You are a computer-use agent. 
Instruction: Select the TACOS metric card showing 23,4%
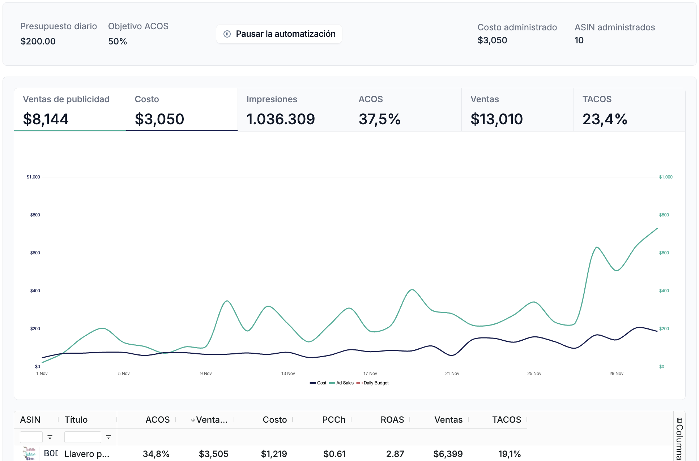click(x=630, y=110)
